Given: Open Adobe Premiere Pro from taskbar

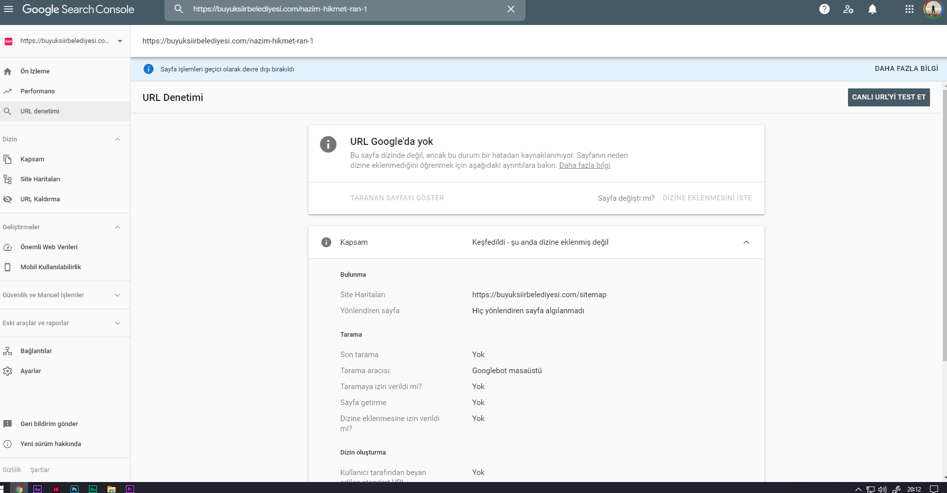Looking at the screenshot, I should [x=130, y=489].
